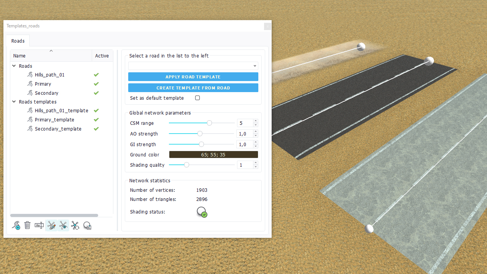487x274 pixels.
Task: Toggle the network edit pencil icon
Action: (x=51, y=226)
